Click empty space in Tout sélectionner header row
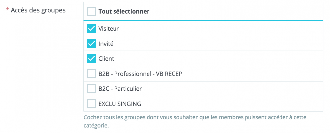This screenshot has height=133, width=330. tap(231, 12)
